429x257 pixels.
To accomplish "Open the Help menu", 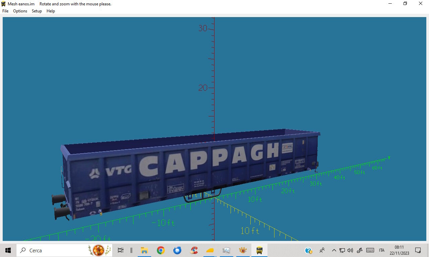I will (x=51, y=11).
